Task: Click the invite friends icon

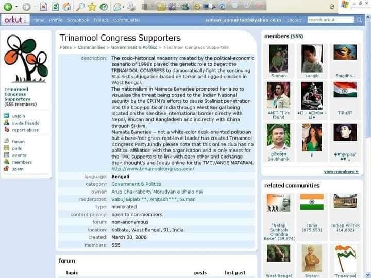Action: [7, 123]
